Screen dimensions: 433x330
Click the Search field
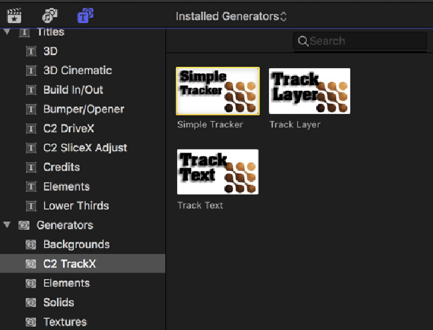(x=360, y=41)
